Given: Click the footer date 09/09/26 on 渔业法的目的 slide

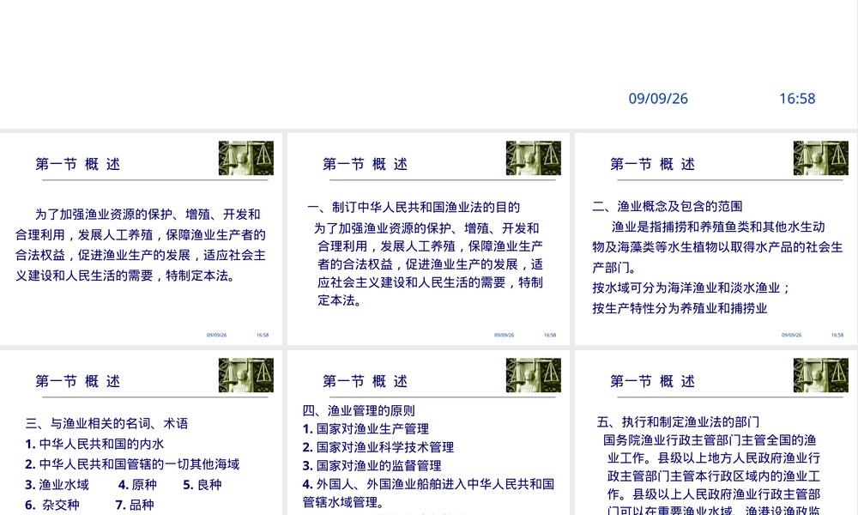Looking at the screenshot, I should [504, 335].
